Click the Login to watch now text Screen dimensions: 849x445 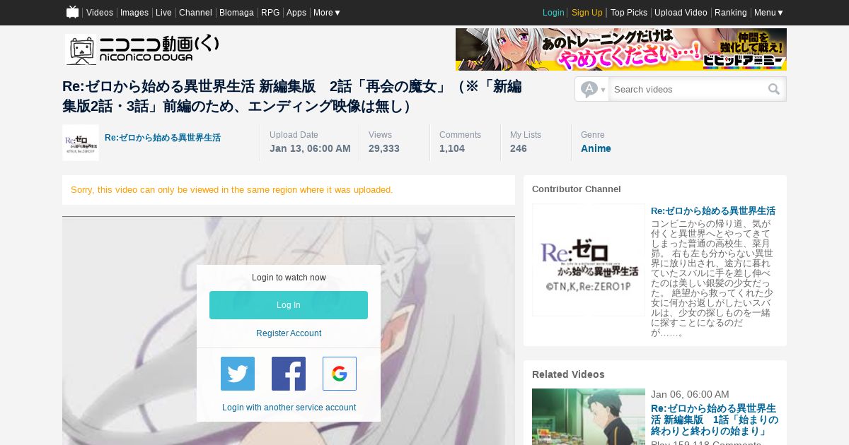289,278
